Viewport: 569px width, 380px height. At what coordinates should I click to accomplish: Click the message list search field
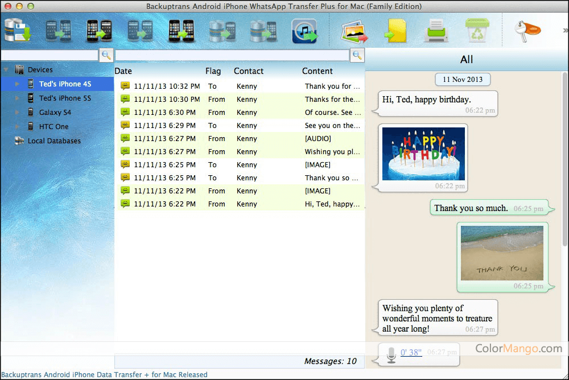pos(232,55)
